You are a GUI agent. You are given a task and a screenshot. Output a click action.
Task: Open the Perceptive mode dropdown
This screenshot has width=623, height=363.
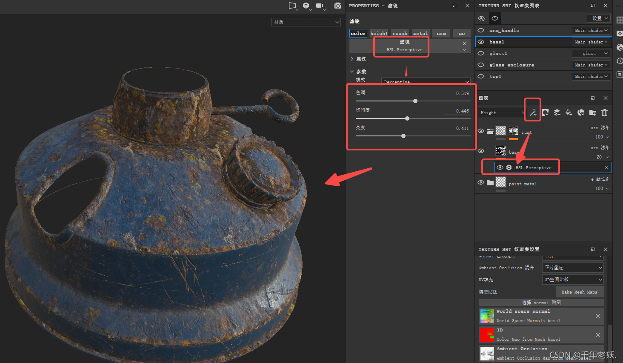pyautogui.click(x=426, y=81)
